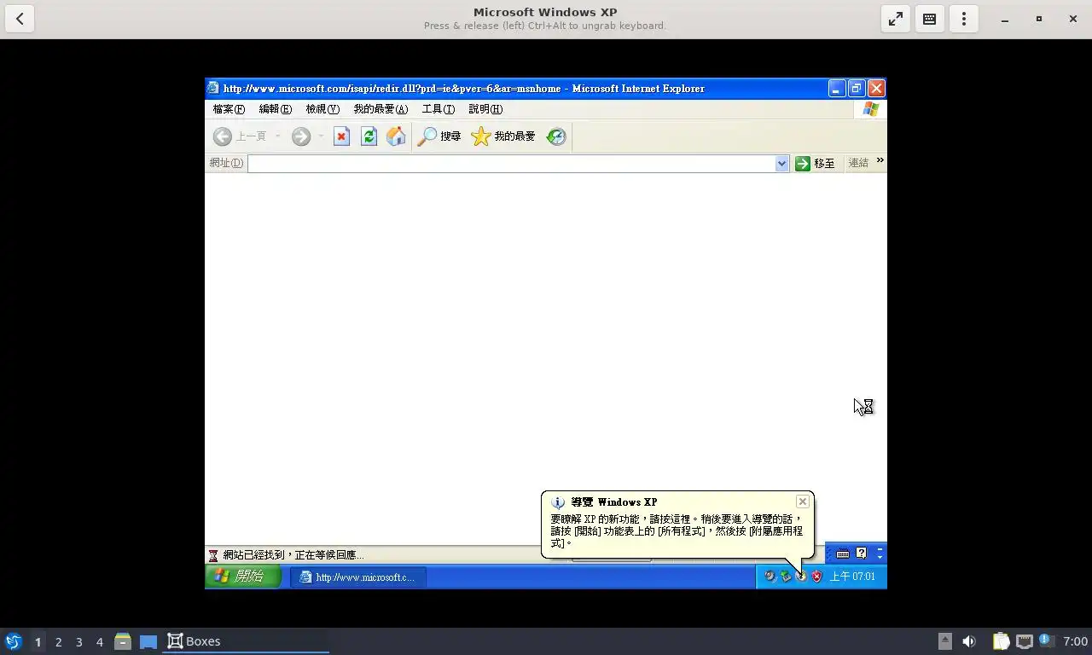Open the host clipboard tray icon

[x=1001, y=641]
